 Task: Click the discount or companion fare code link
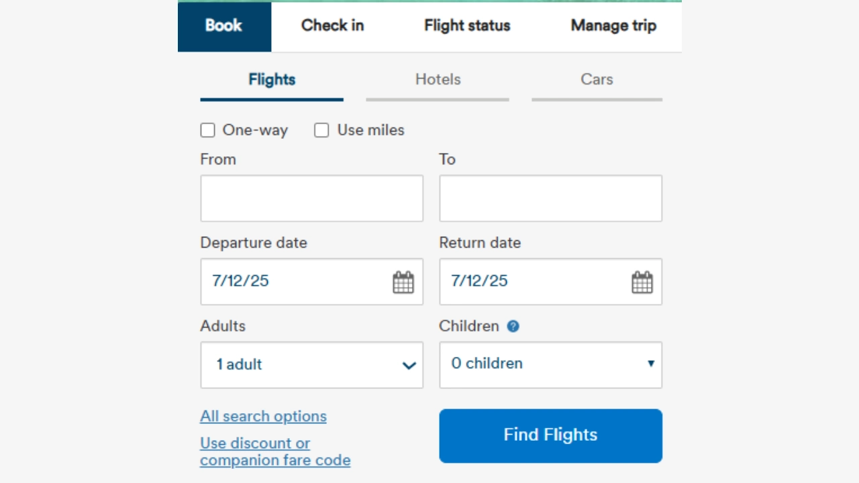pyautogui.click(x=275, y=451)
